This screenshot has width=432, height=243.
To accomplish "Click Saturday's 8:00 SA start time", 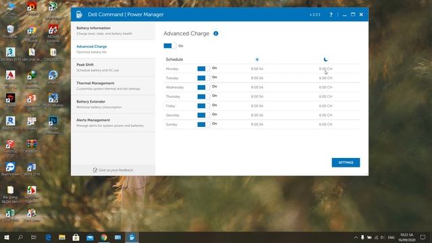I will coord(257,115).
